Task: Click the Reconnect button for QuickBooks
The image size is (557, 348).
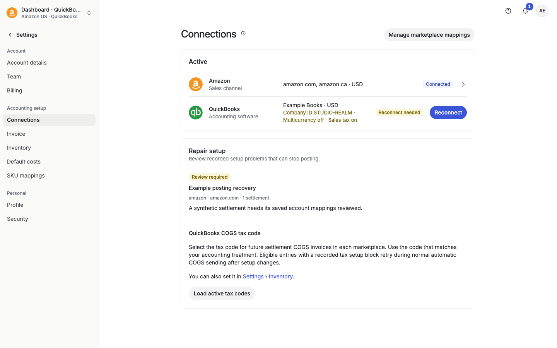Action: click(x=448, y=113)
